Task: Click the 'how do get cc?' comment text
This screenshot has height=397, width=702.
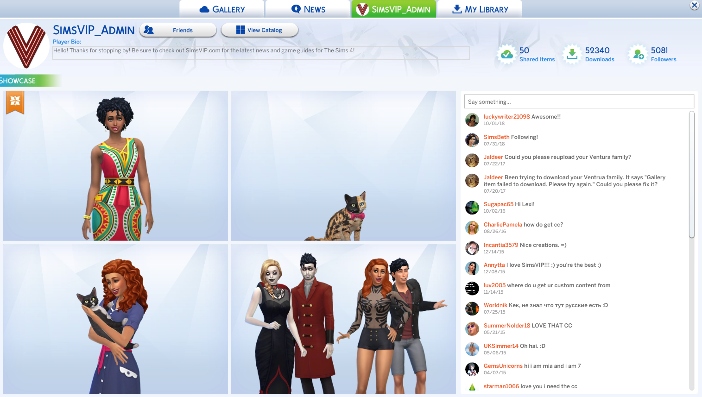Action: point(544,225)
